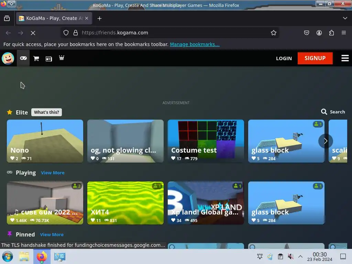Open the KoGaMa hamburger menu
This screenshot has width=352, height=264.
(345, 58)
